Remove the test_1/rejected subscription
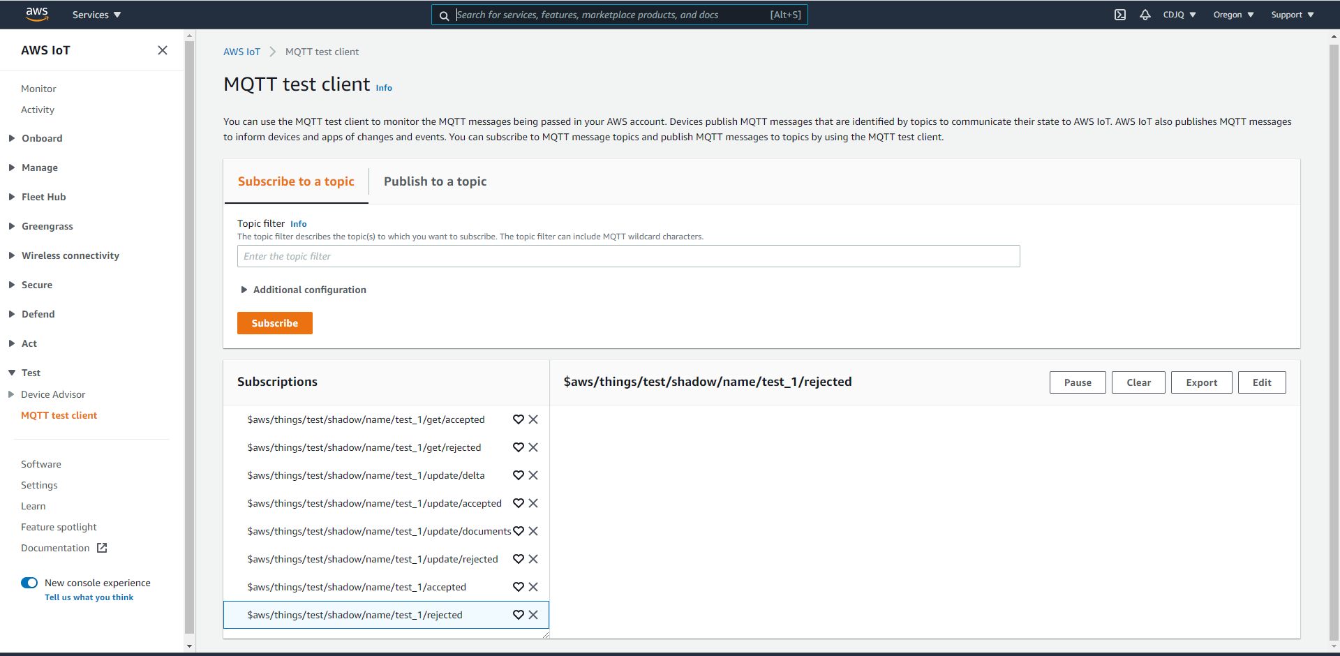1340x656 pixels. coord(533,615)
